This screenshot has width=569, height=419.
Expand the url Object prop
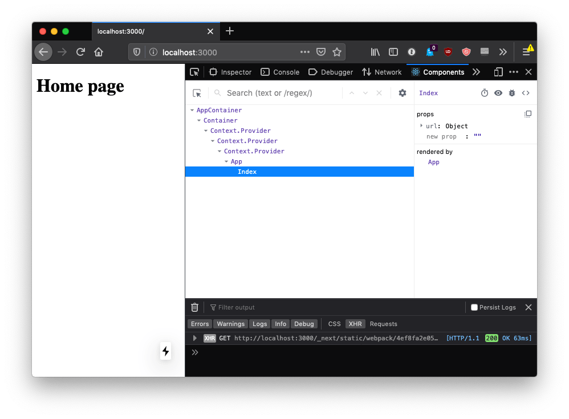(x=421, y=126)
